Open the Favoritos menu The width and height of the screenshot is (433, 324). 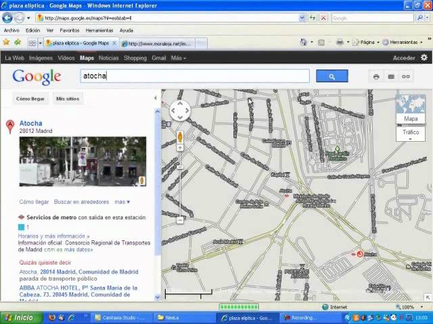coord(69,30)
